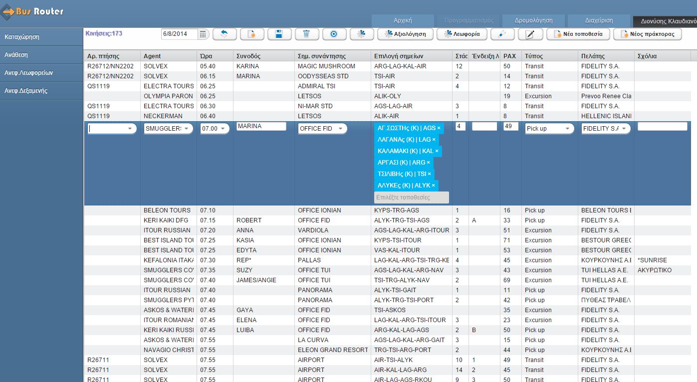Screen dimensions: 697x382
Task: Remove ΚΑΛΑΜΑΚΙ (Κ) | KAL tag
Action: 437,151
